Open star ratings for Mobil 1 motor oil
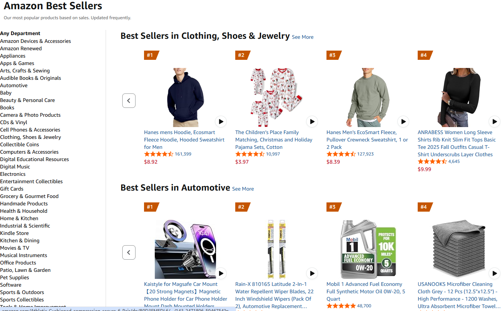This screenshot has height=311, width=503. point(341,306)
